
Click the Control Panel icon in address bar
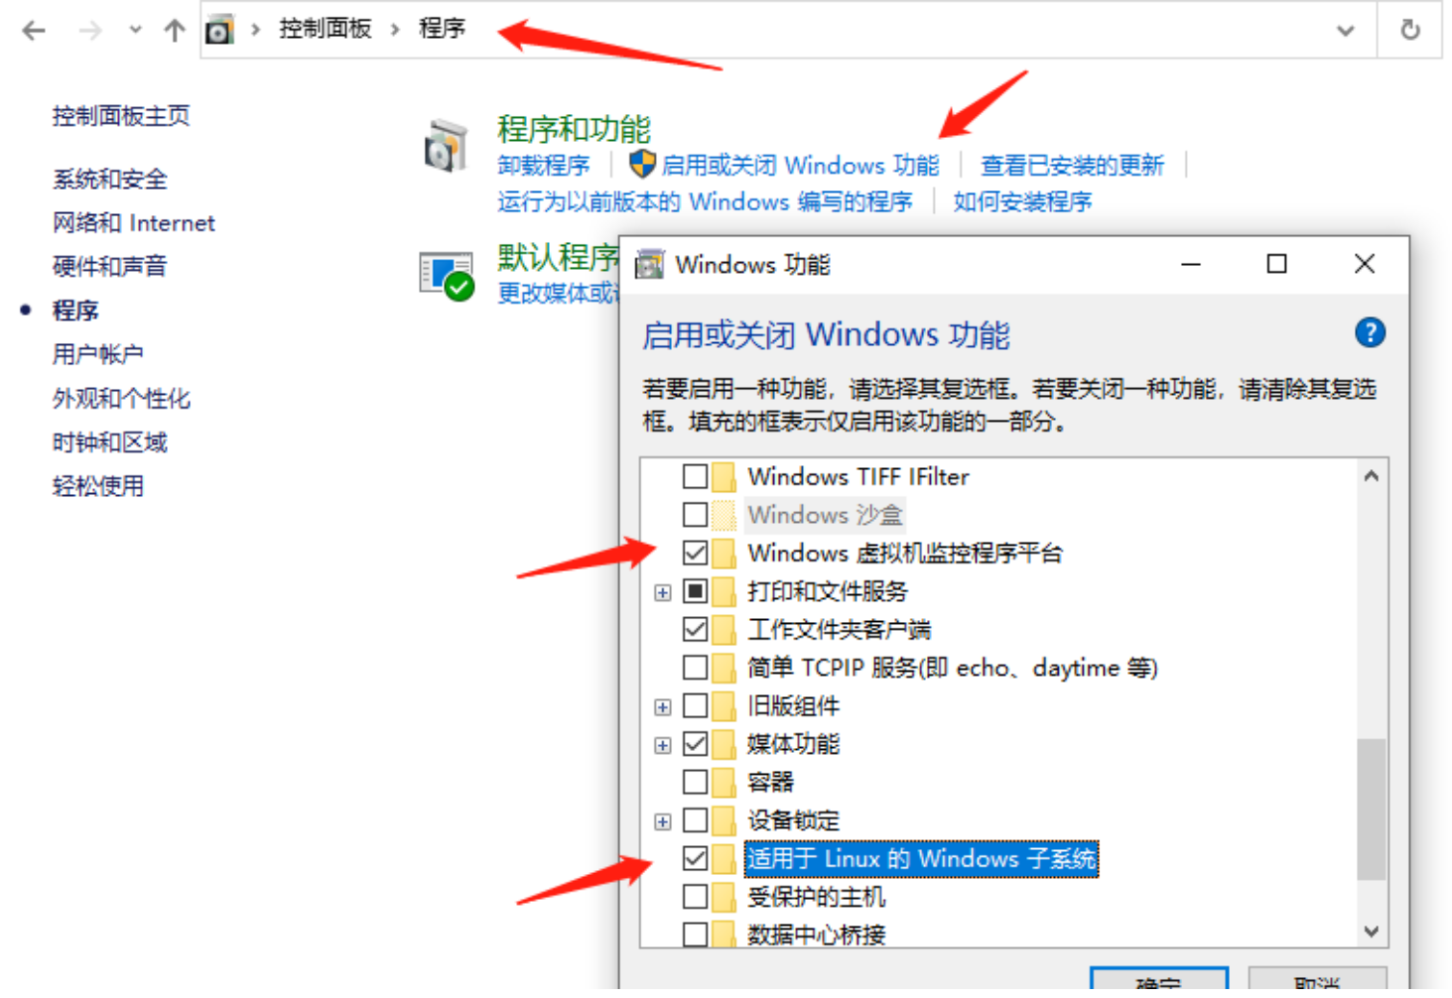219,31
